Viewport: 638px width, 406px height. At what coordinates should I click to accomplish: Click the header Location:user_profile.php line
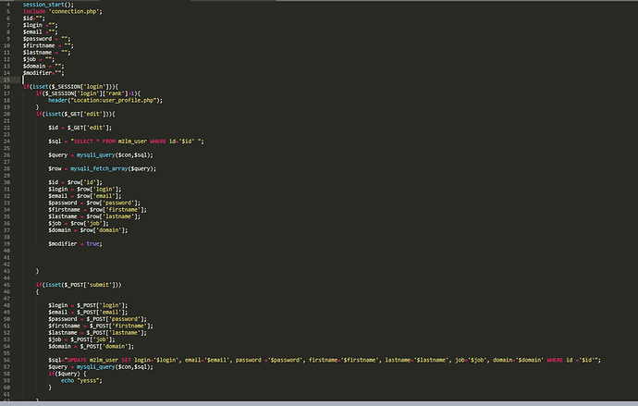[x=105, y=100]
